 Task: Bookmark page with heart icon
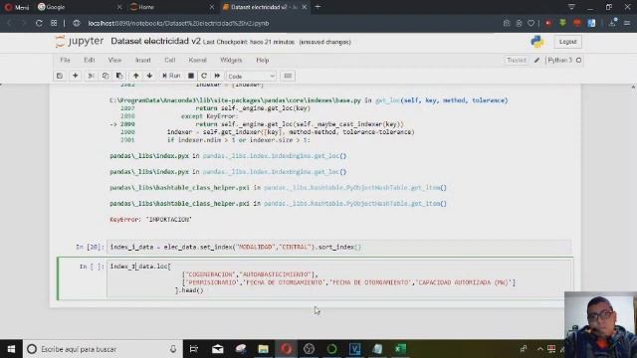tap(531, 23)
